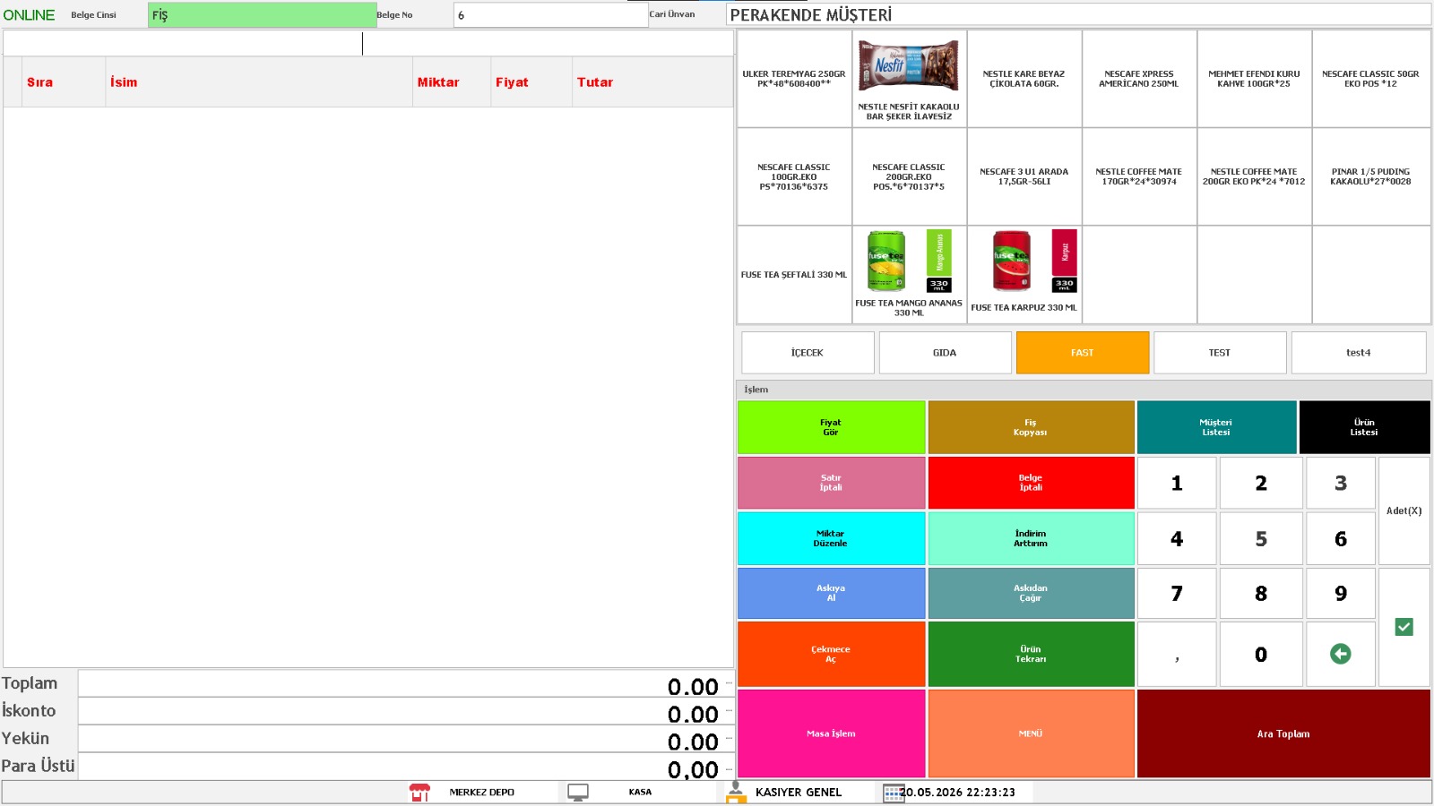Viewport: 1434px width, 806px height.
Task: Tap keypad digit 9
Action: 1340,593
